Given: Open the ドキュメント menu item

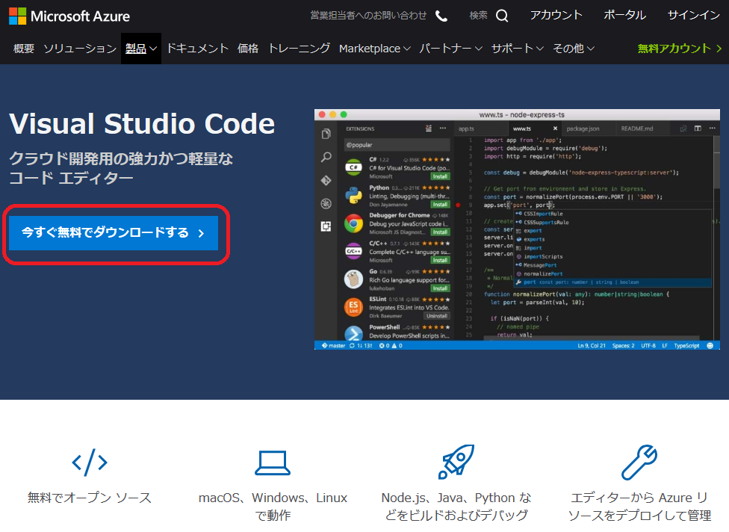Looking at the screenshot, I should [x=198, y=49].
